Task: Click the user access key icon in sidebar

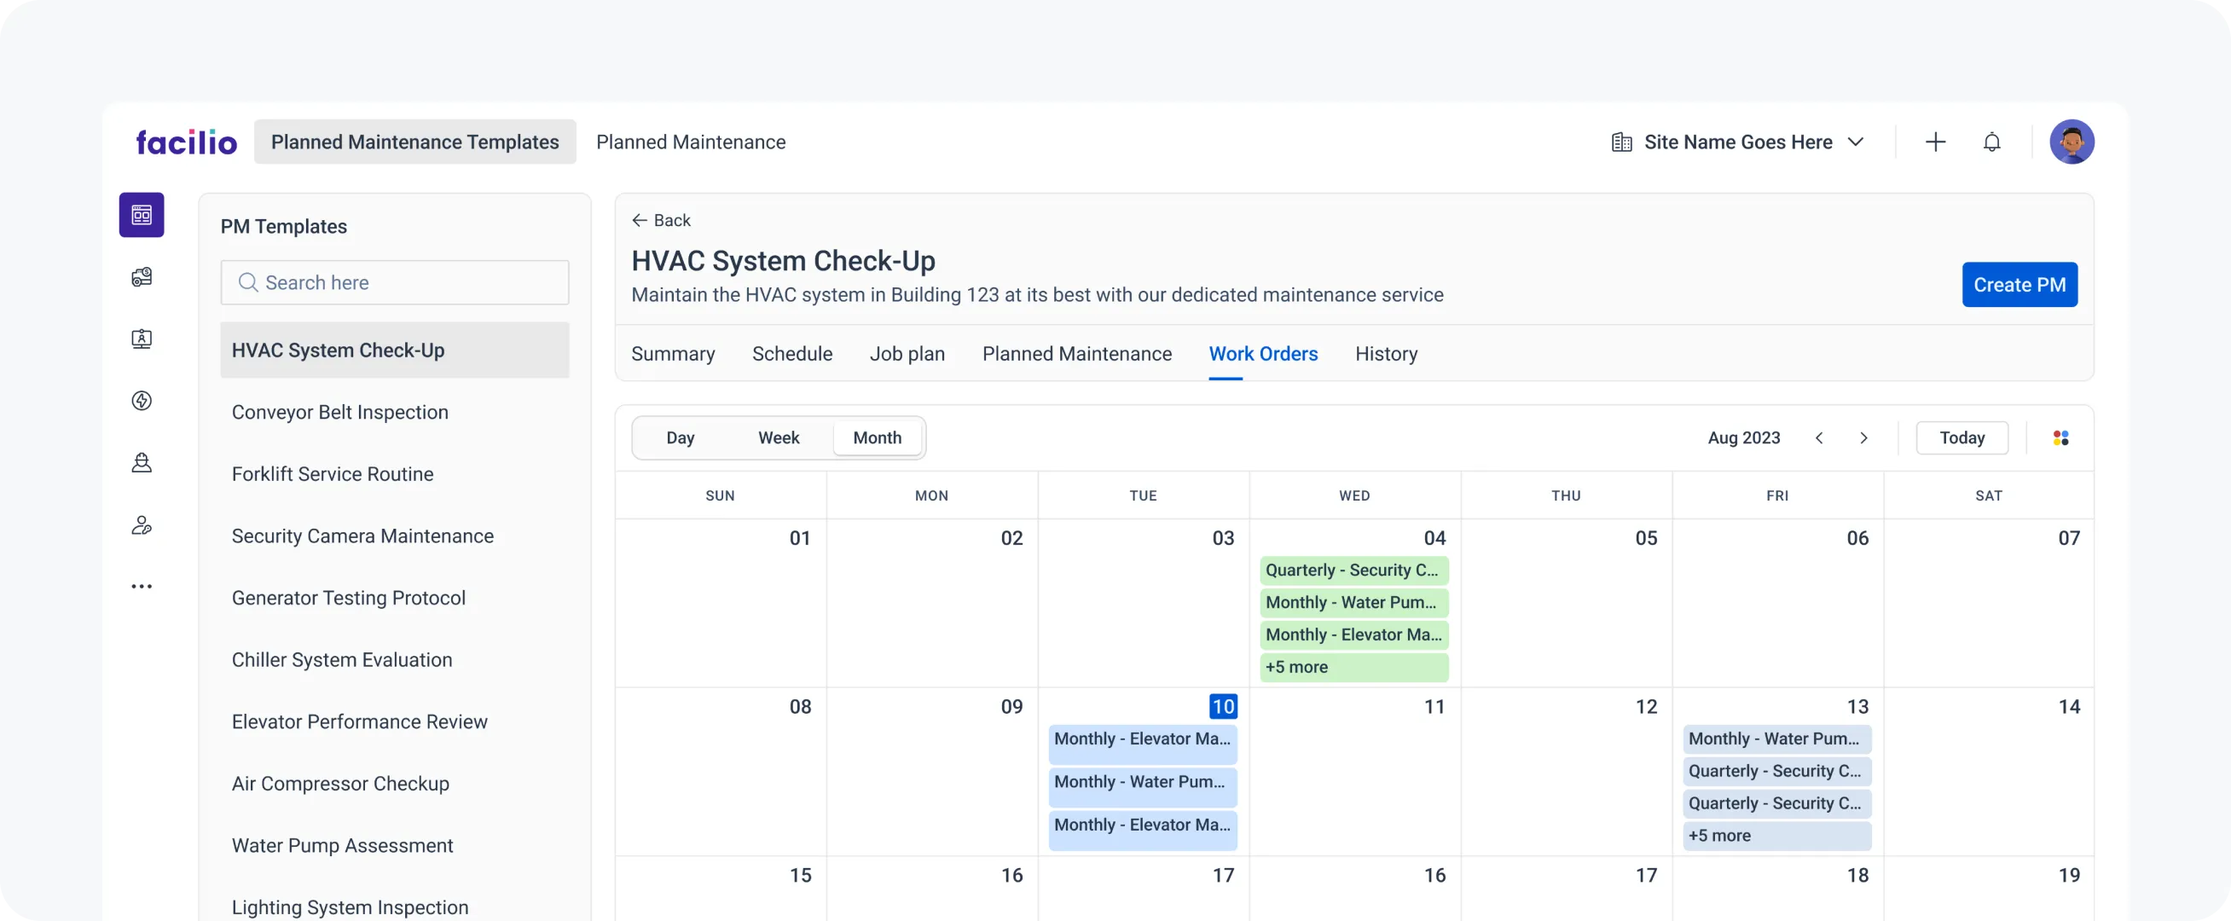Action: [x=142, y=525]
